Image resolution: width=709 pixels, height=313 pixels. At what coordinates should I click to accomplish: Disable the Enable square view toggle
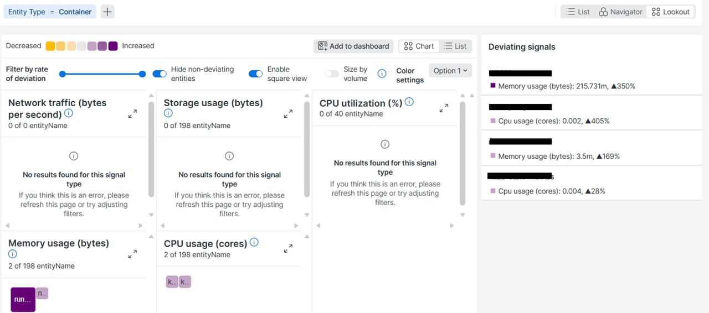coord(255,74)
